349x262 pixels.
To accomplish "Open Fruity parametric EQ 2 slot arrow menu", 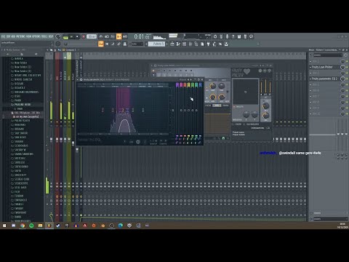I will (310, 79).
